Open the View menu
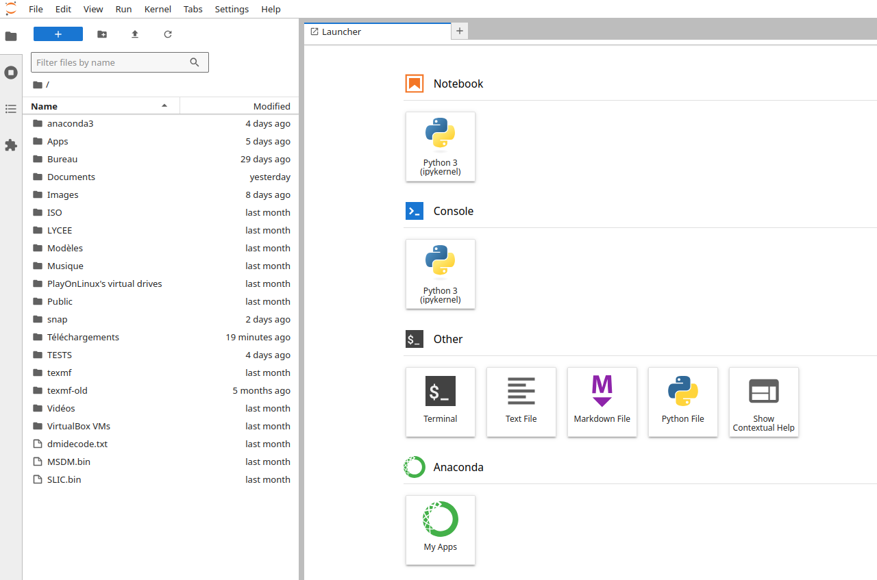 pos(93,9)
